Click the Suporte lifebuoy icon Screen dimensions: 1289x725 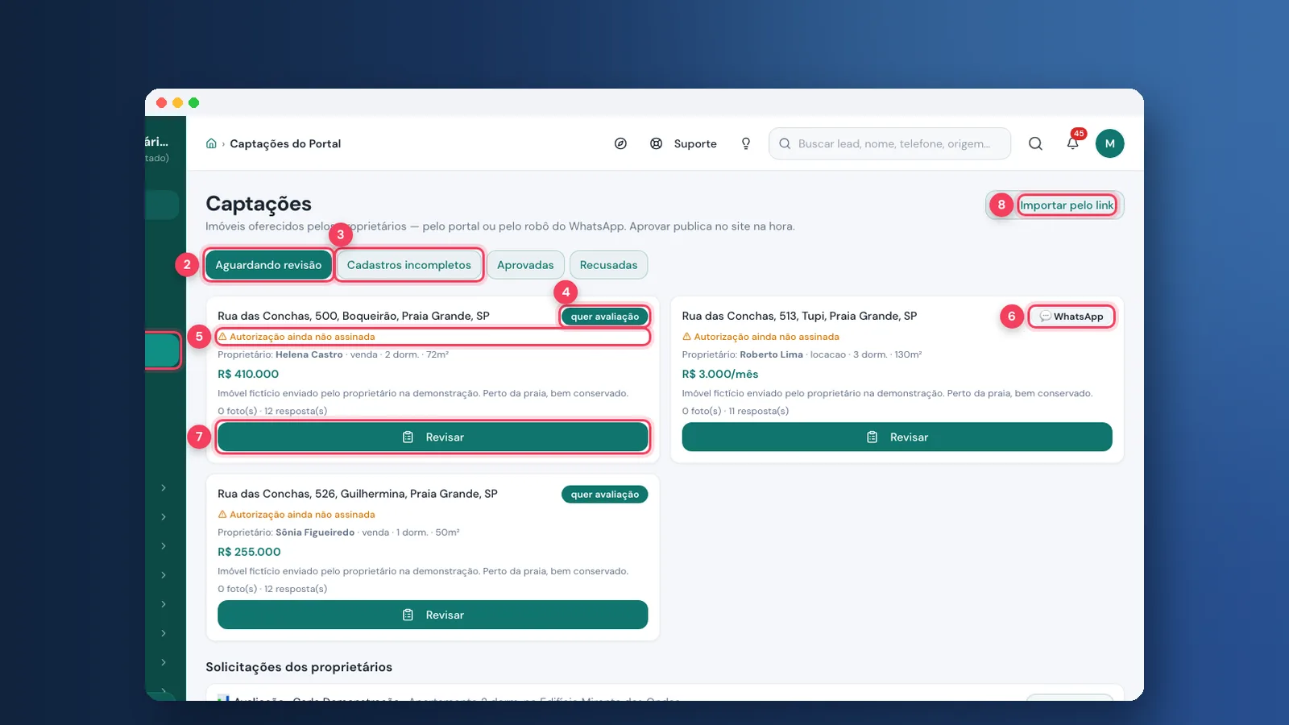tap(657, 143)
